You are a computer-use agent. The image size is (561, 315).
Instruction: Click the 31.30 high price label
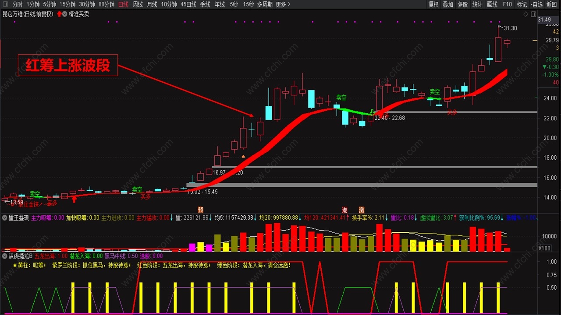pyautogui.click(x=510, y=28)
